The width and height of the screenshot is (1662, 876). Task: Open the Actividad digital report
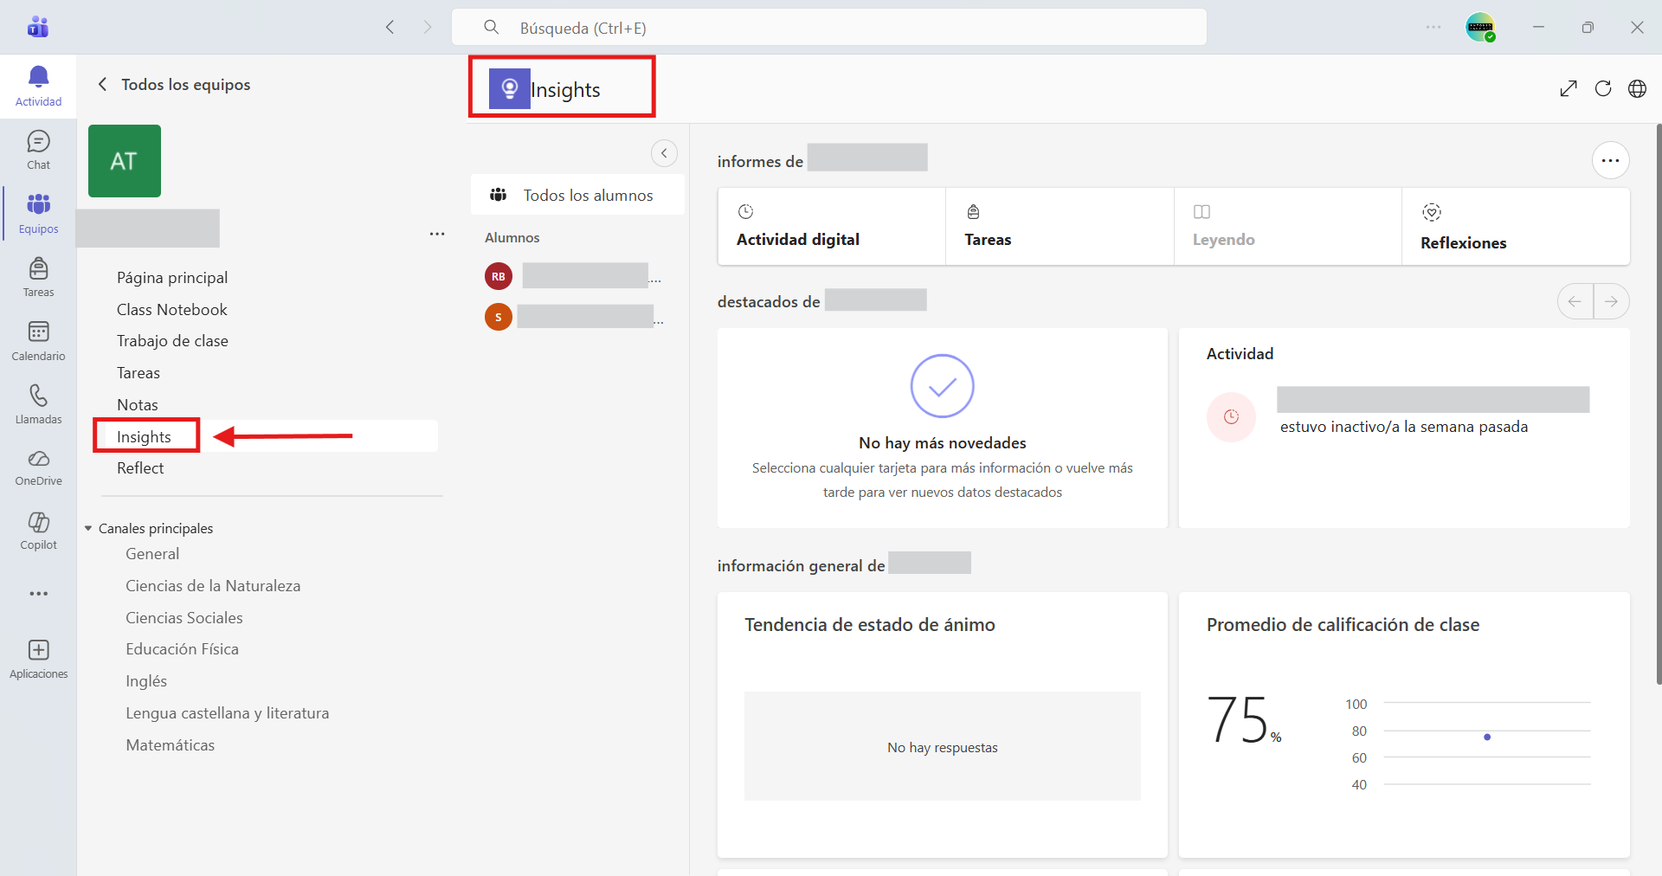(831, 227)
